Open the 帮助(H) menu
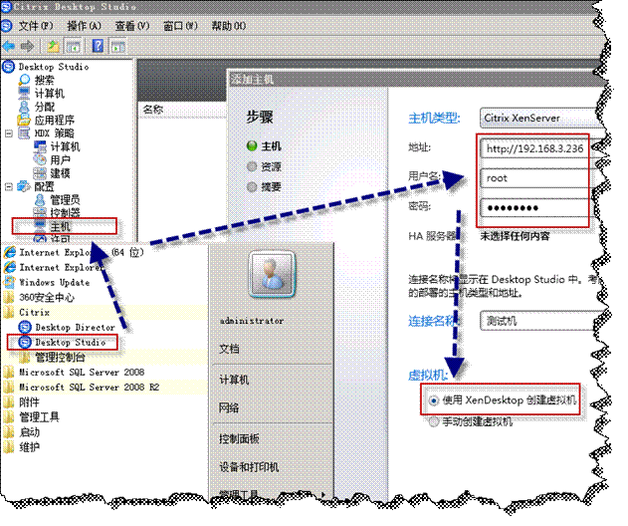 tap(228, 26)
